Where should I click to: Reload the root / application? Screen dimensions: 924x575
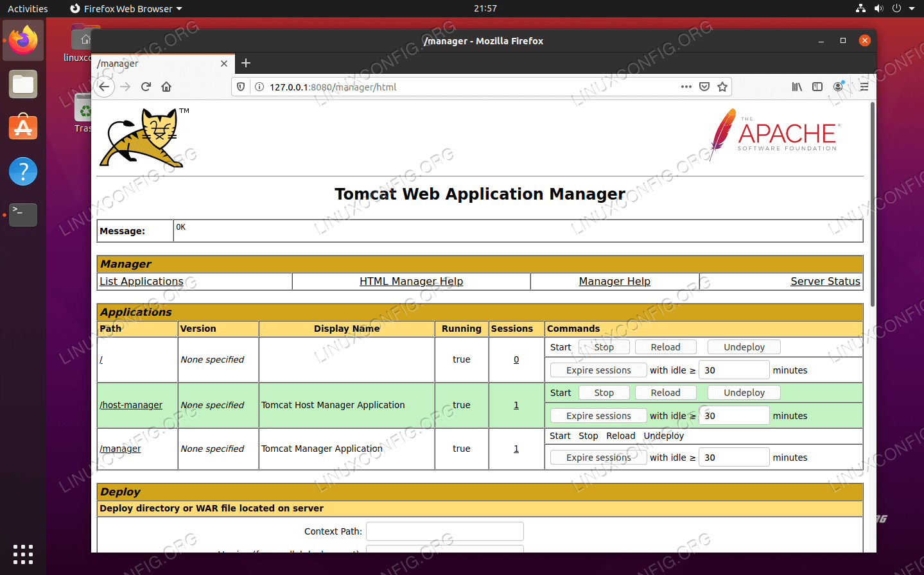pos(665,347)
